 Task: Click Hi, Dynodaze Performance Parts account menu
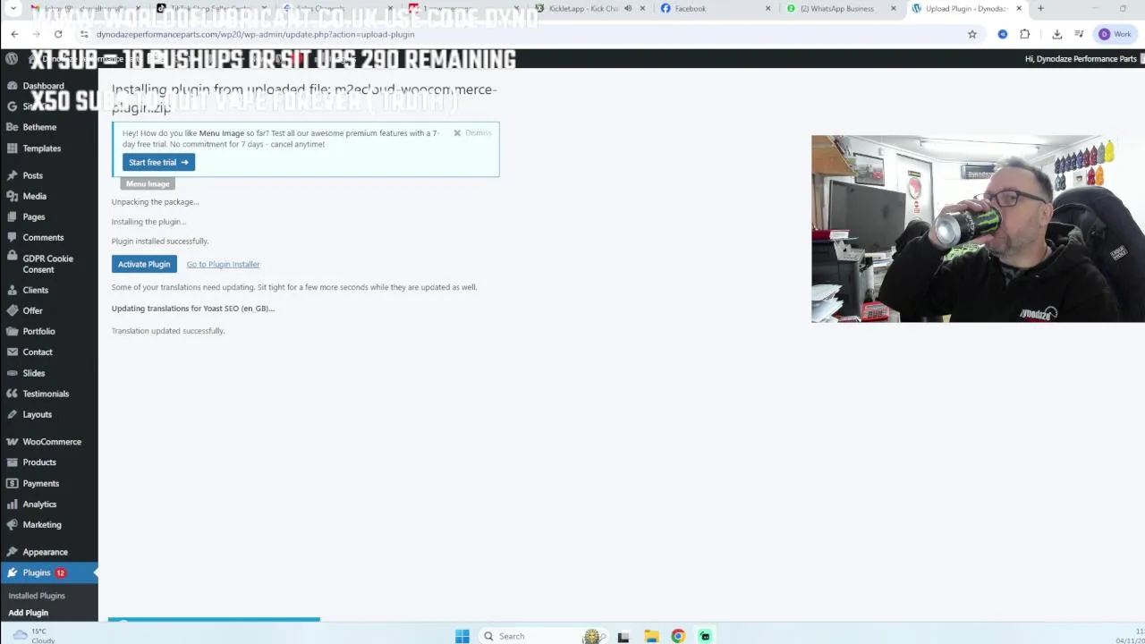tap(1081, 59)
